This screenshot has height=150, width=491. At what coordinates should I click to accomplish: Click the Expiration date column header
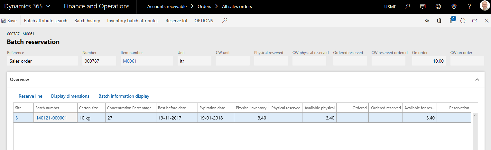point(216,108)
